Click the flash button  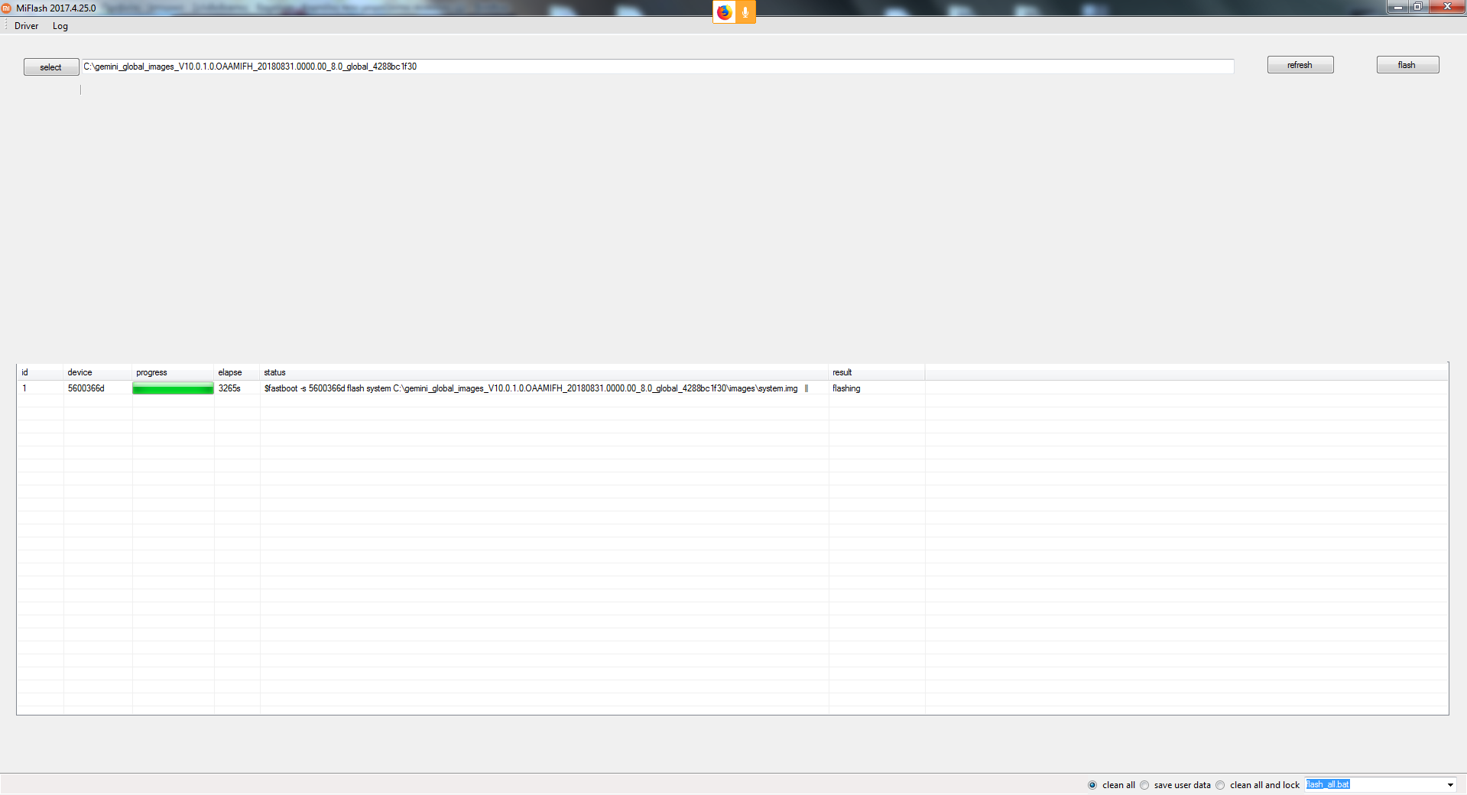[x=1407, y=65]
